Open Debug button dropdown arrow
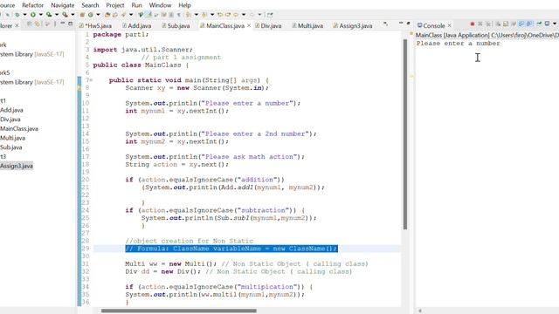This screenshot has height=314, width=559. 25,15
